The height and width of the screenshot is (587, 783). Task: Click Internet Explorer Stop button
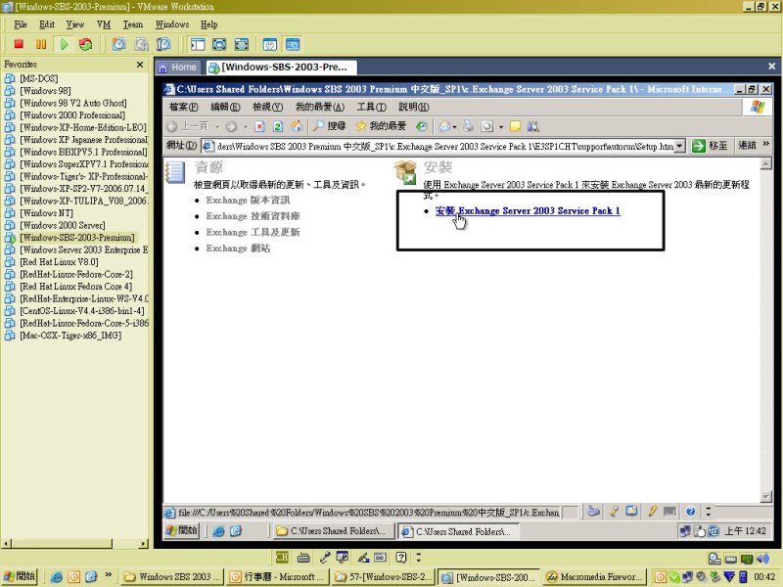point(259,127)
